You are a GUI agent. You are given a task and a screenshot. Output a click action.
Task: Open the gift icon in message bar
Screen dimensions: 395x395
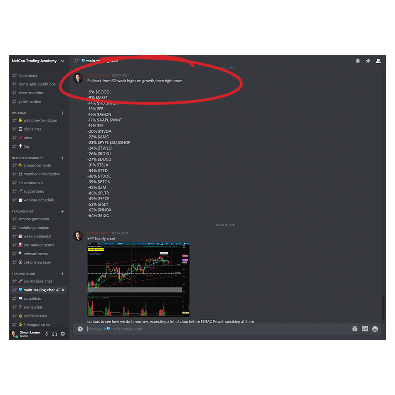coord(355,329)
